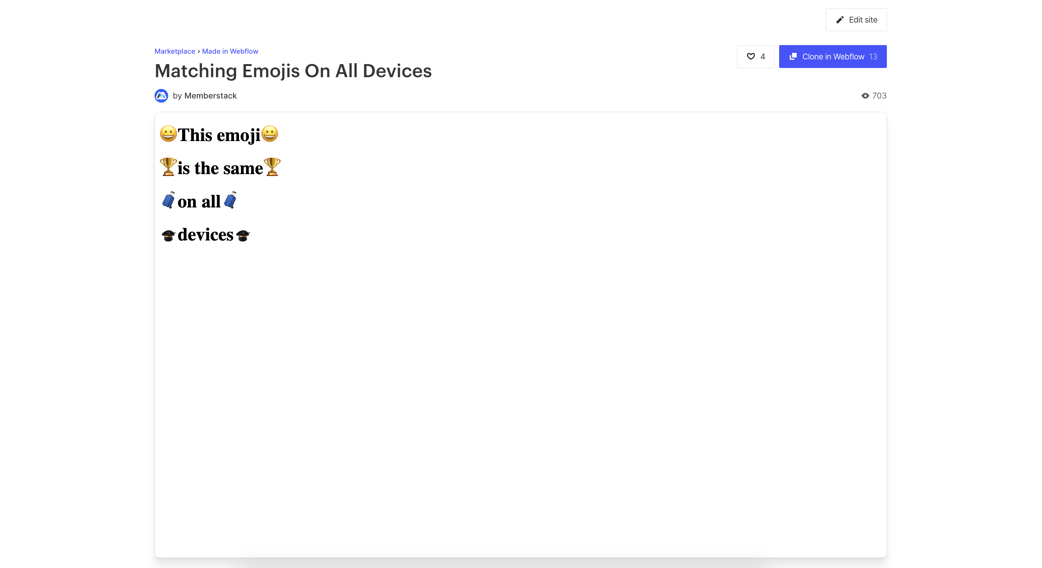
Task: Click the trophy emoji after is the same
Action: pos(272,167)
